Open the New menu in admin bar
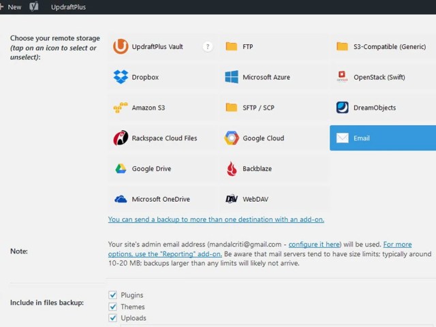Screen dimensions: 436x327 (12, 7)
